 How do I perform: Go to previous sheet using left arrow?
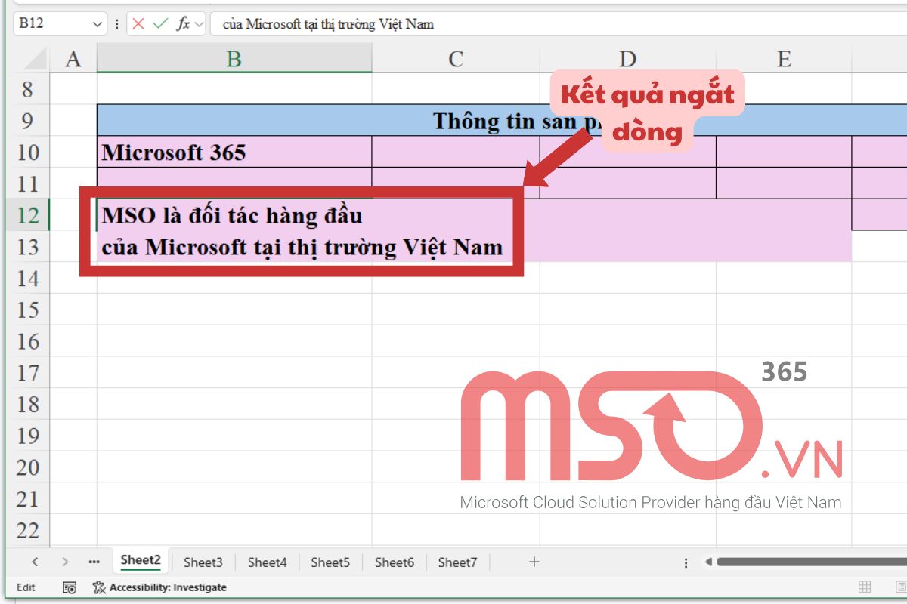(35, 562)
